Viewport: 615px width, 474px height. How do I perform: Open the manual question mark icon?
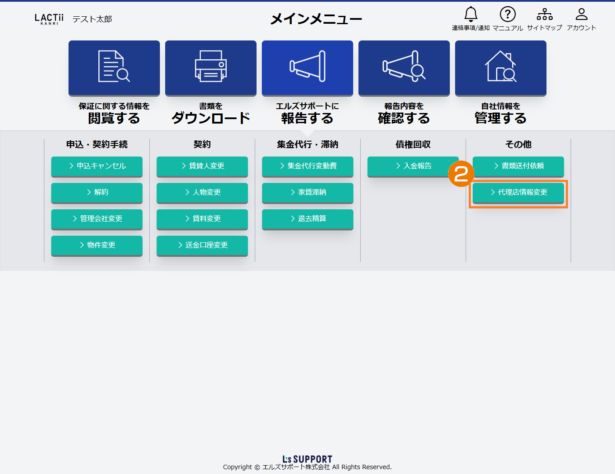[x=507, y=15]
